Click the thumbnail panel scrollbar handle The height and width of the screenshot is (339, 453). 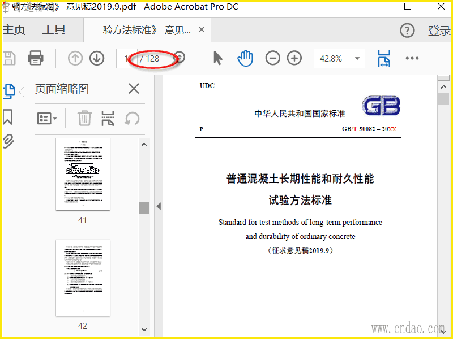pyautogui.click(x=144, y=207)
